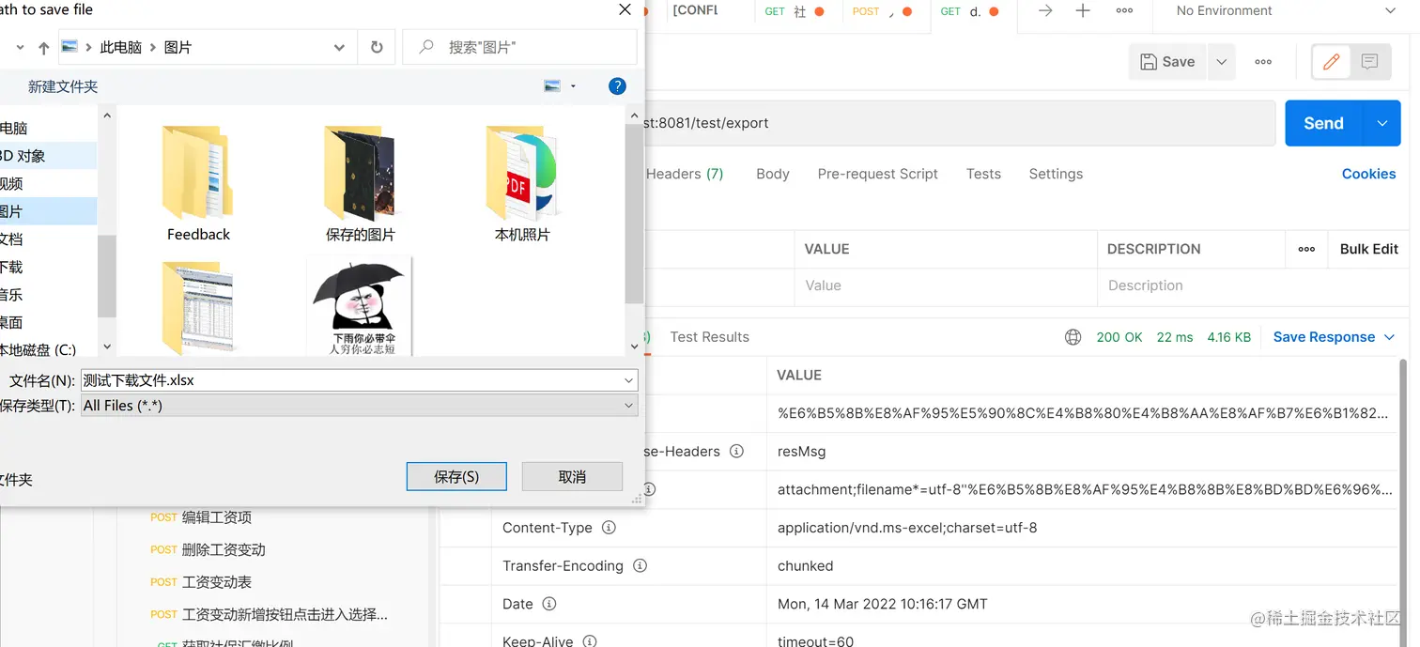
Task: Open the Settings request tab
Action: pos(1056,174)
